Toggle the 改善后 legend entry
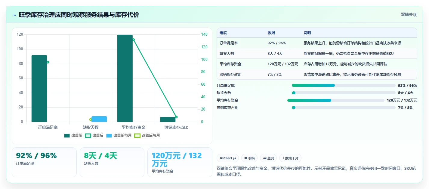 coord(94,135)
